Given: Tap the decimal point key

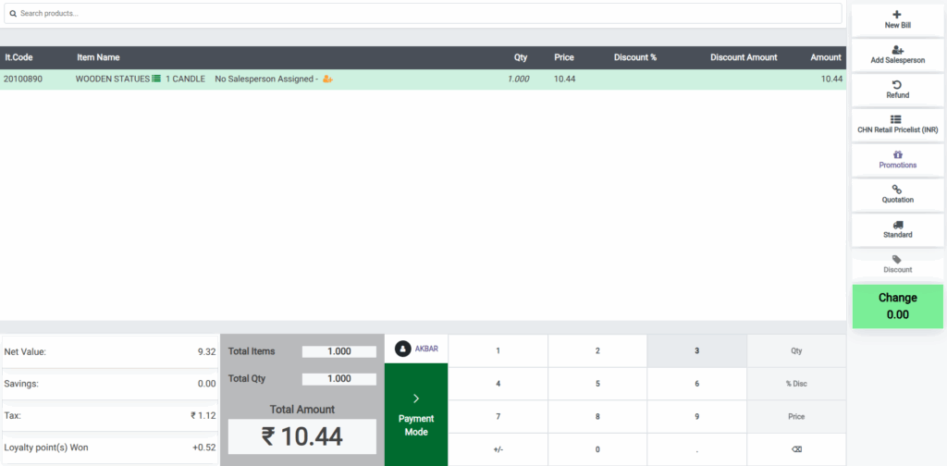Looking at the screenshot, I should click(697, 449).
